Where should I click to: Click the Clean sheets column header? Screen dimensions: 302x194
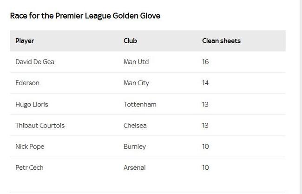pos(221,40)
